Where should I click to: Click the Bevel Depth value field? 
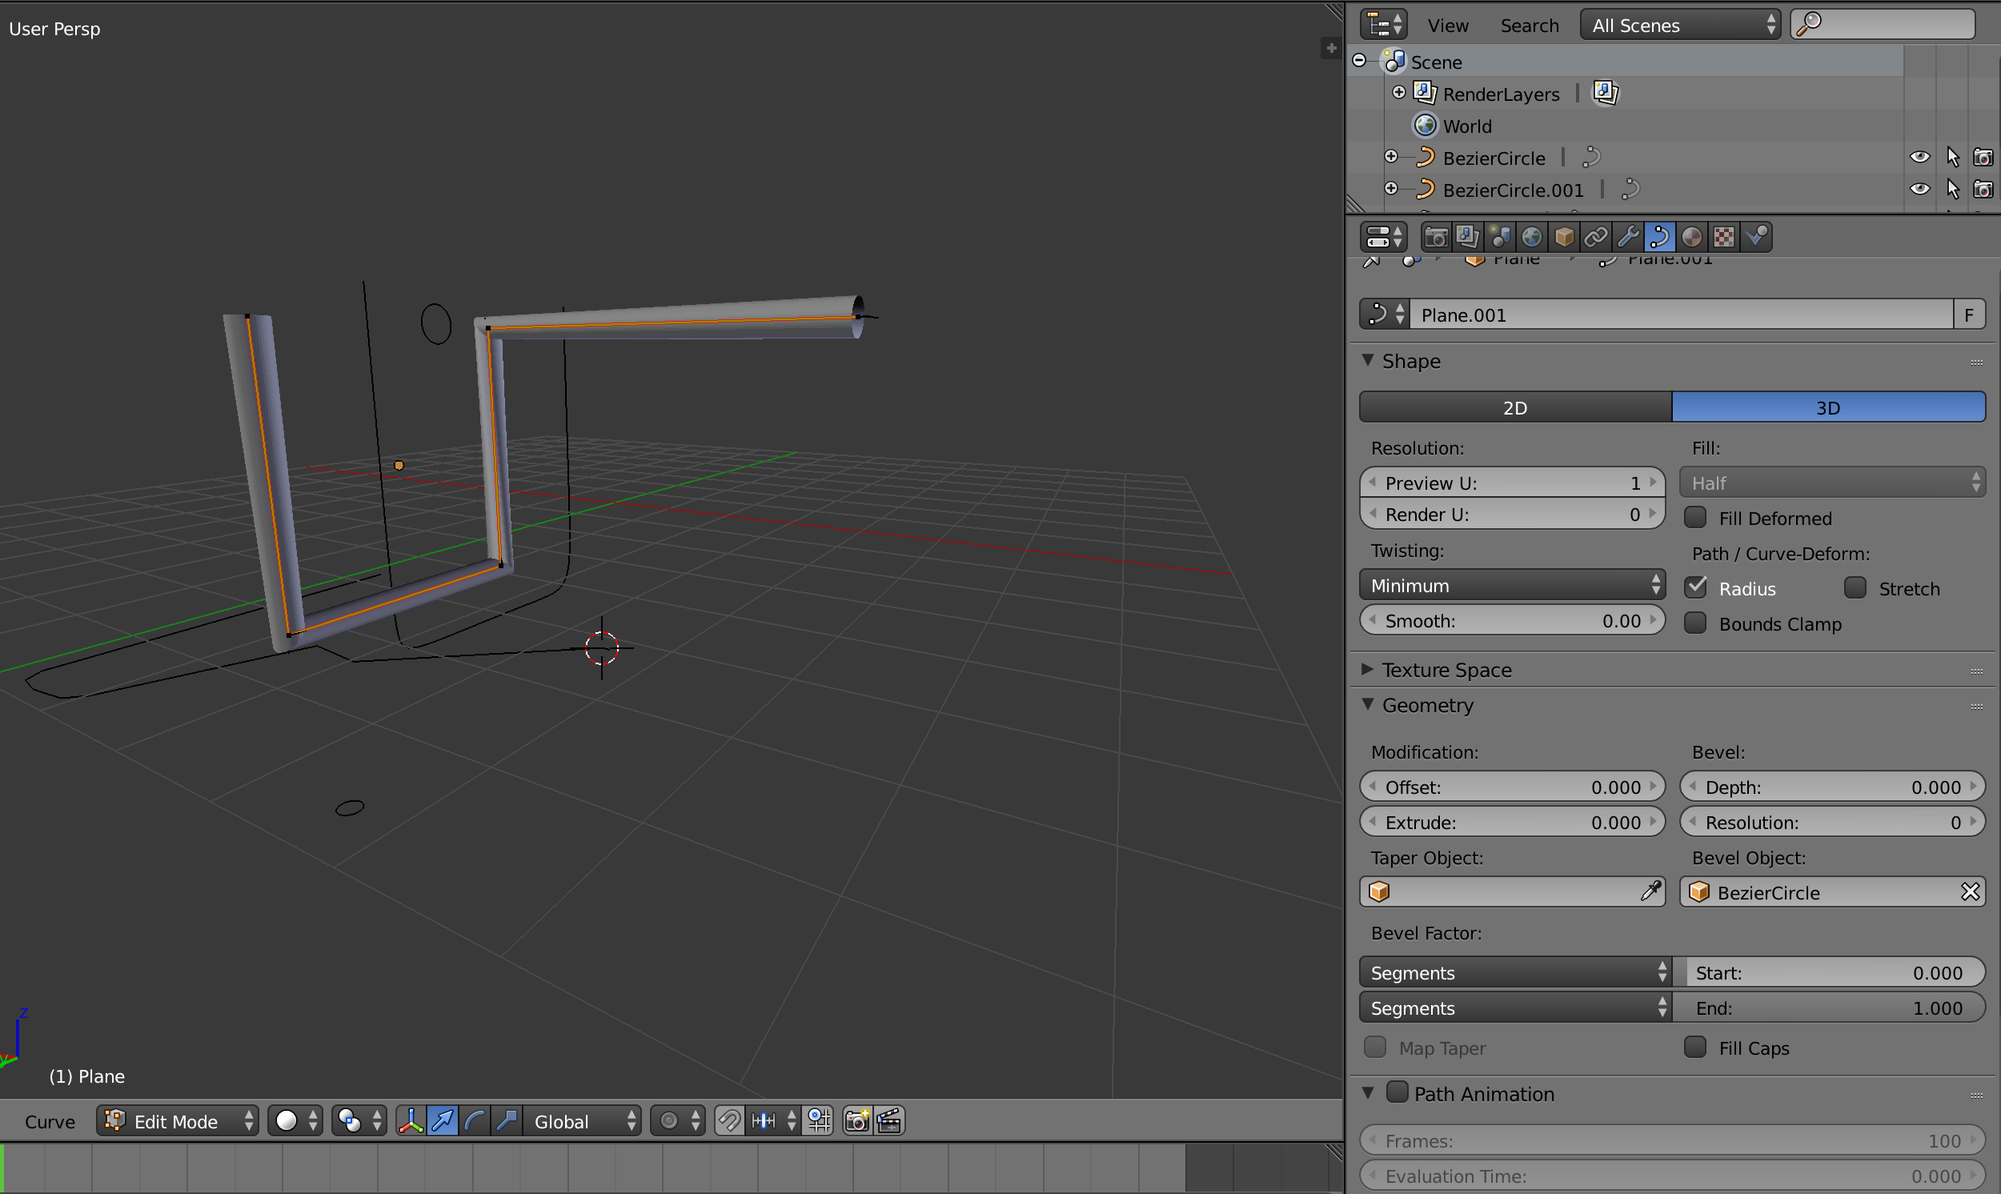(x=1833, y=787)
